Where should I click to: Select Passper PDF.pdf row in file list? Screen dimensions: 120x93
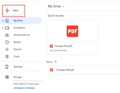[x=83, y=70]
